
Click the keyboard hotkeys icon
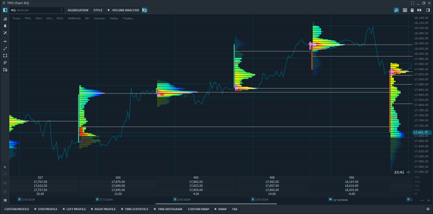(x=405, y=10)
